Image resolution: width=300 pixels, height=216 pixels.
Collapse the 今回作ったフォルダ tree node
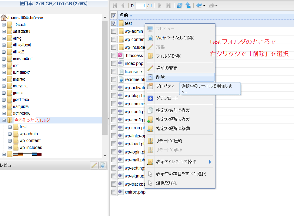[x=4, y=120]
